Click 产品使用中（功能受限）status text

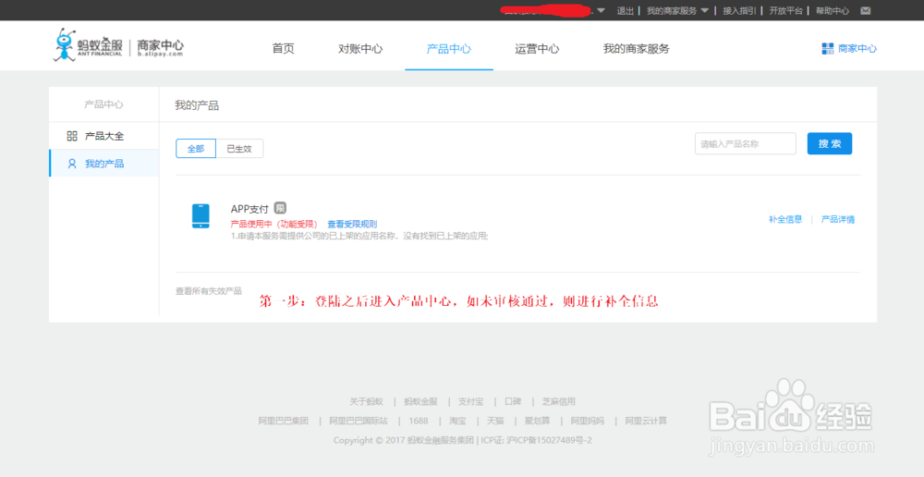pyautogui.click(x=274, y=224)
